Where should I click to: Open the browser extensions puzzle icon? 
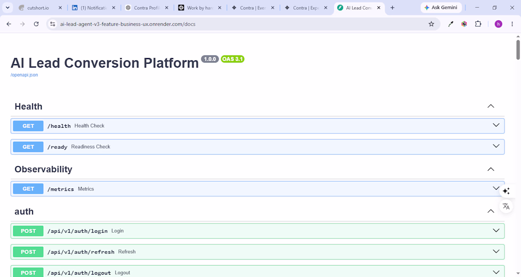pyautogui.click(x=478, y=24)
